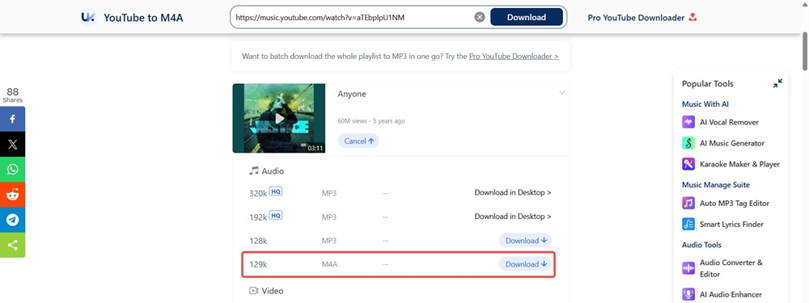
Task: Open the Audio Converter & Editor link
Action: tap(731, 268)
